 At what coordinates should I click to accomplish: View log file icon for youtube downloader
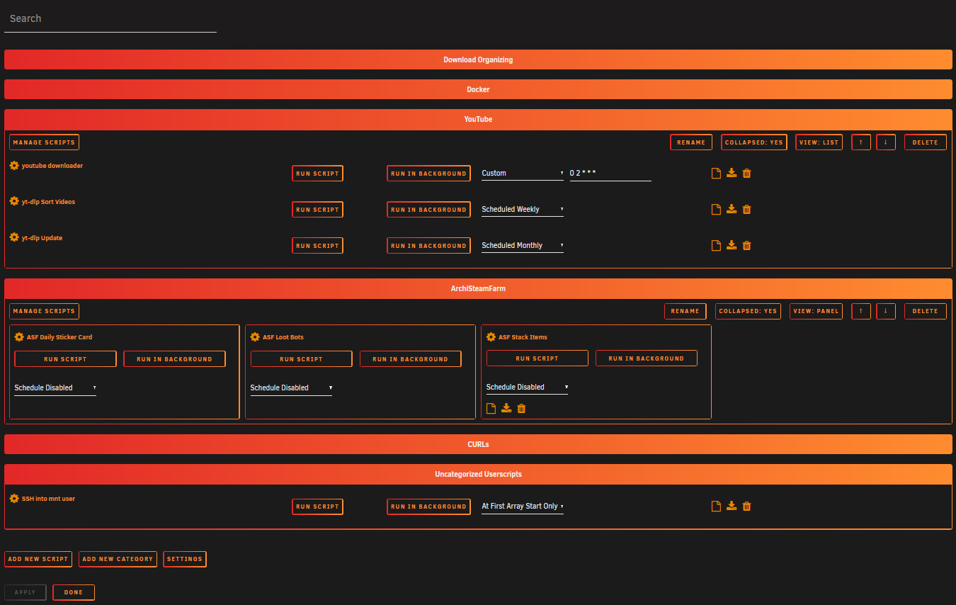tap(716, 173)
